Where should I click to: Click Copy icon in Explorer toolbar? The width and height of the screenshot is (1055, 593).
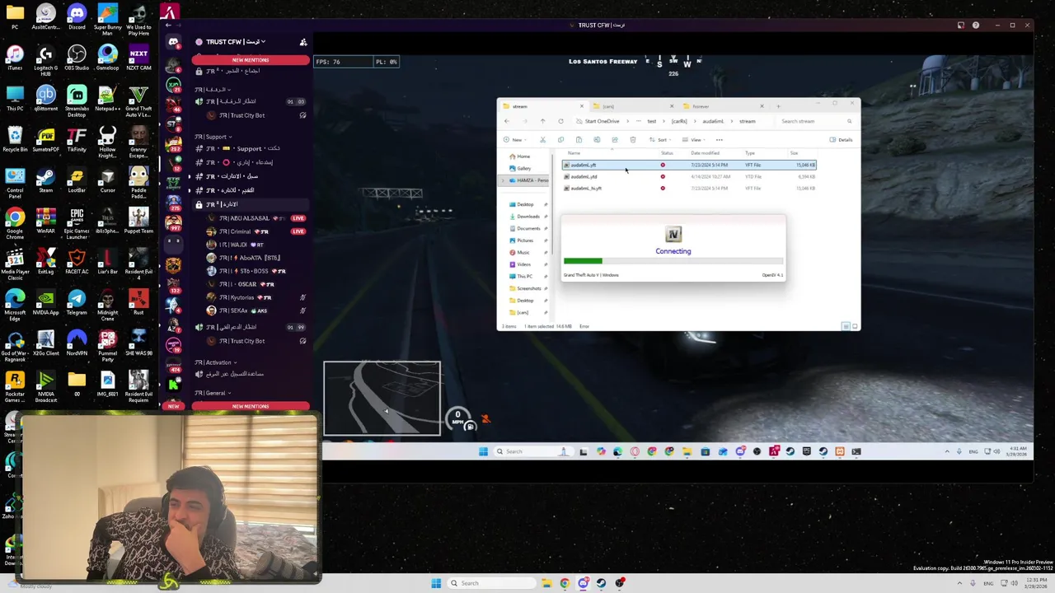point(560,140)
